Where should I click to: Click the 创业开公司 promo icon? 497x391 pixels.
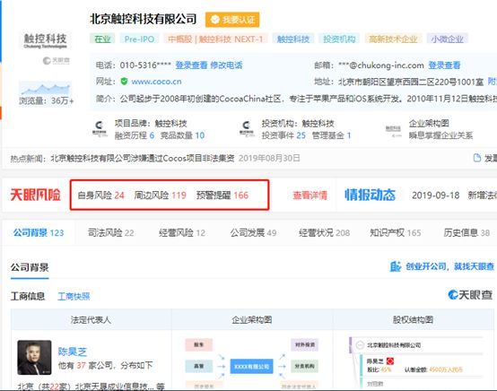pyautogui.click(x=396, y=266)
